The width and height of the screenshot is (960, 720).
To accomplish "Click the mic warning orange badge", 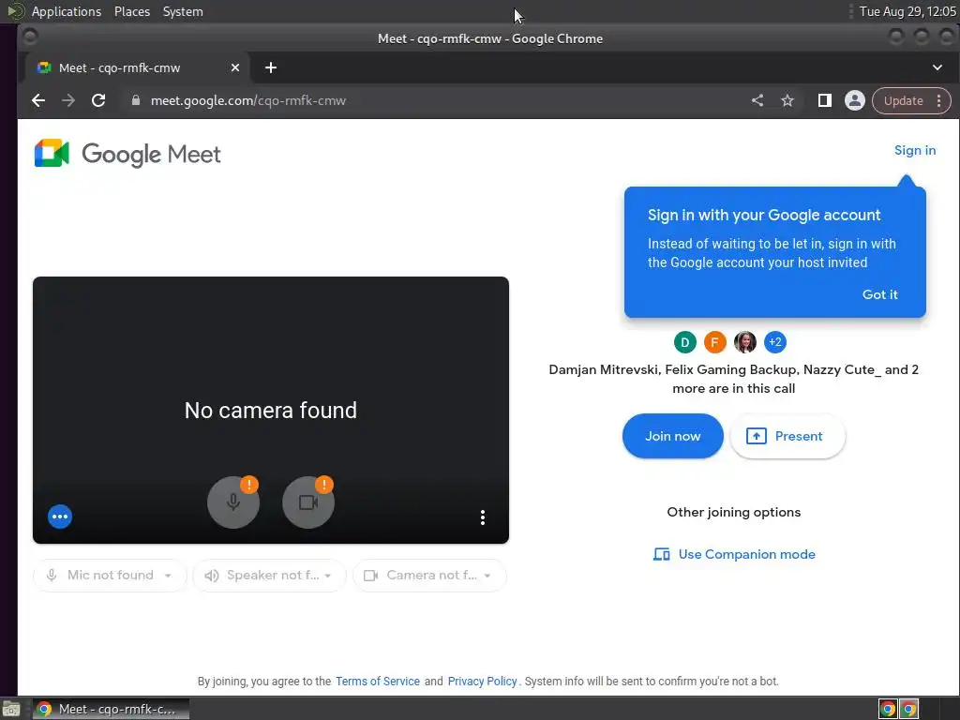I will click(x=249, y=485).
